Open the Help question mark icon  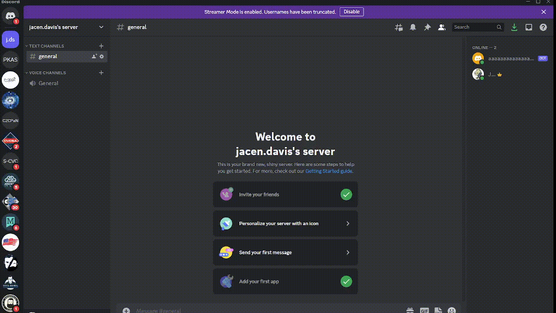coord(543,27)
